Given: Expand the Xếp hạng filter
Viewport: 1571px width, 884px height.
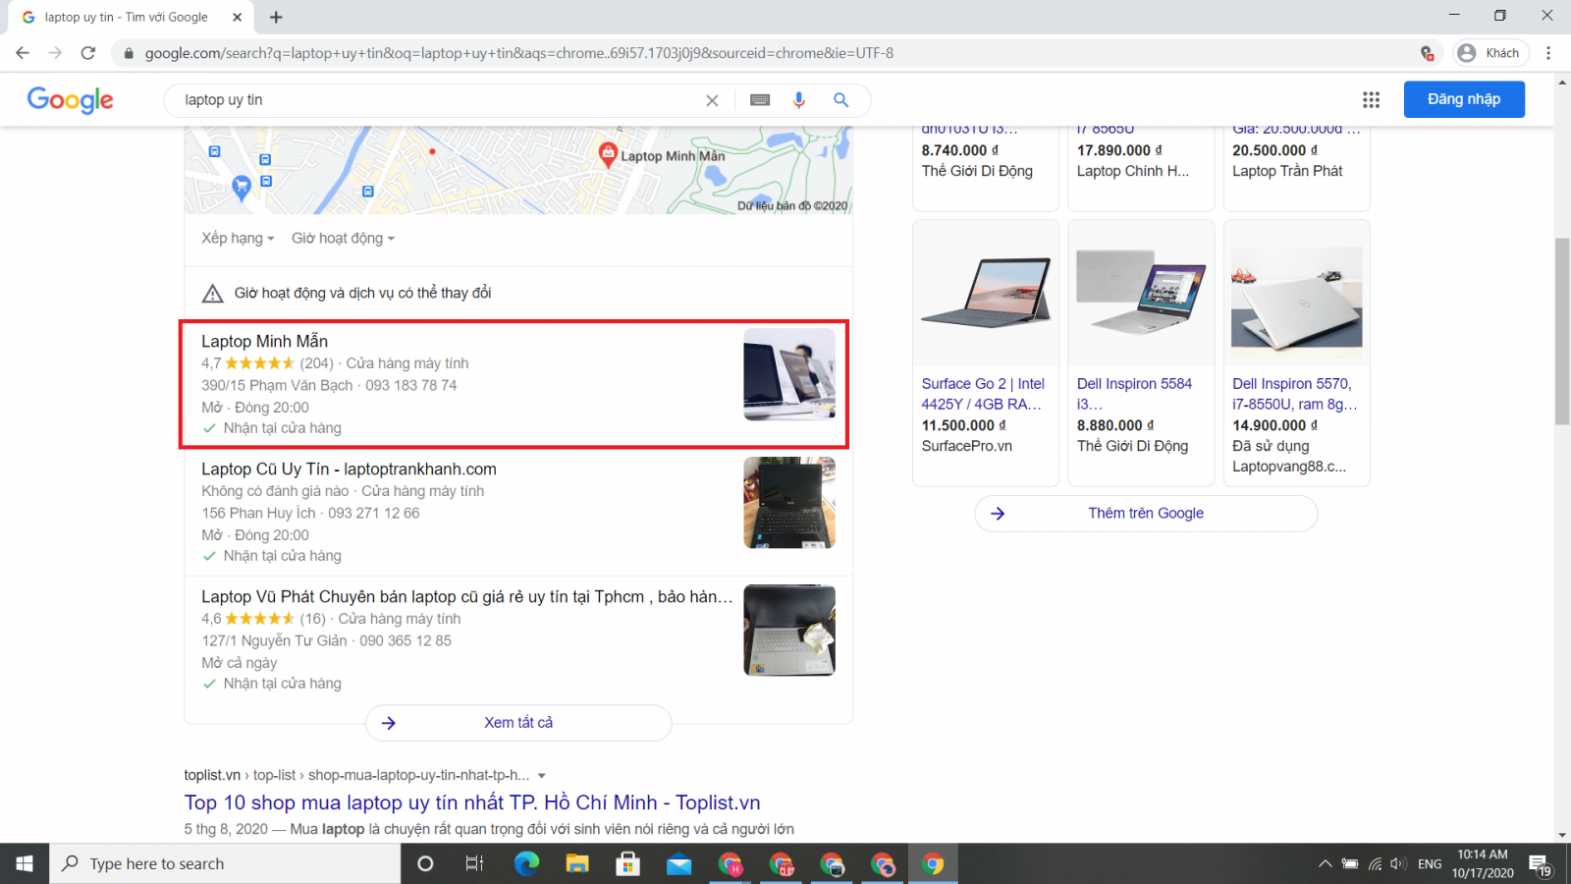Looking at the screenshot, I should 238,238.
